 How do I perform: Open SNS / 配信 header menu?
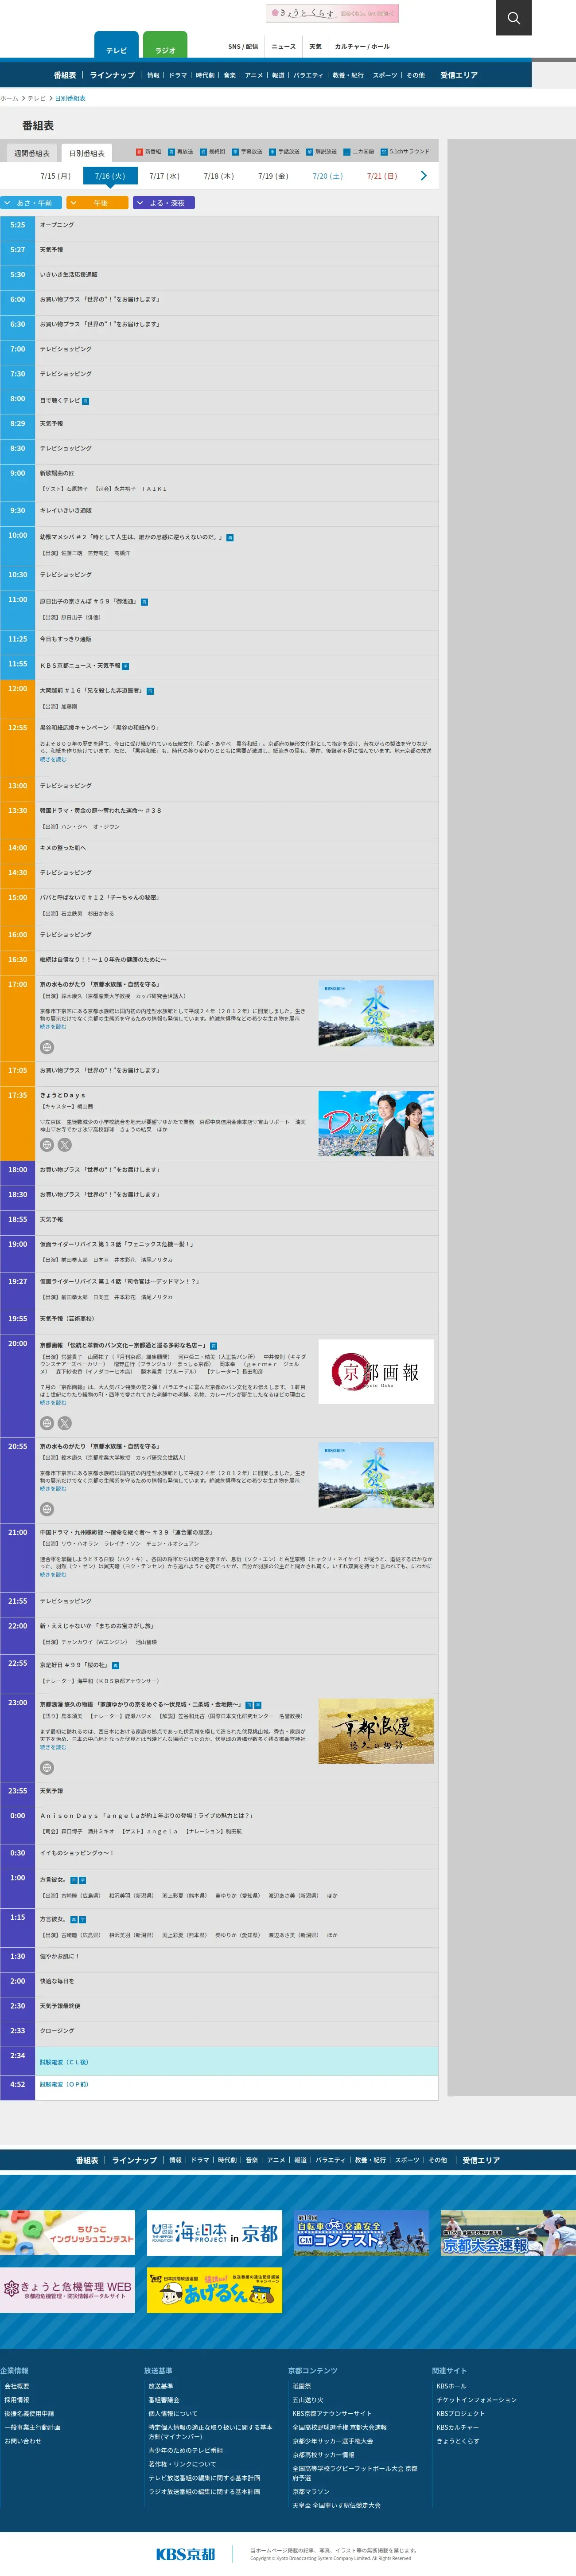243,46
